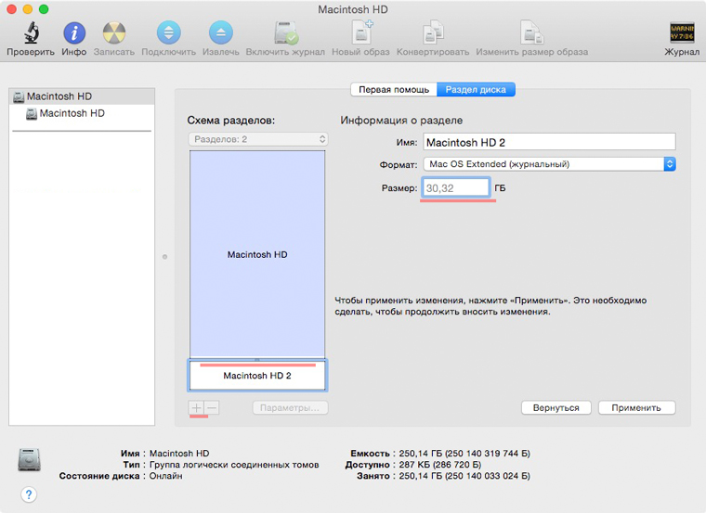The width and height of the screenshot is (706, 513).
Task: Add a partition with the plus button
Action: 196,407
